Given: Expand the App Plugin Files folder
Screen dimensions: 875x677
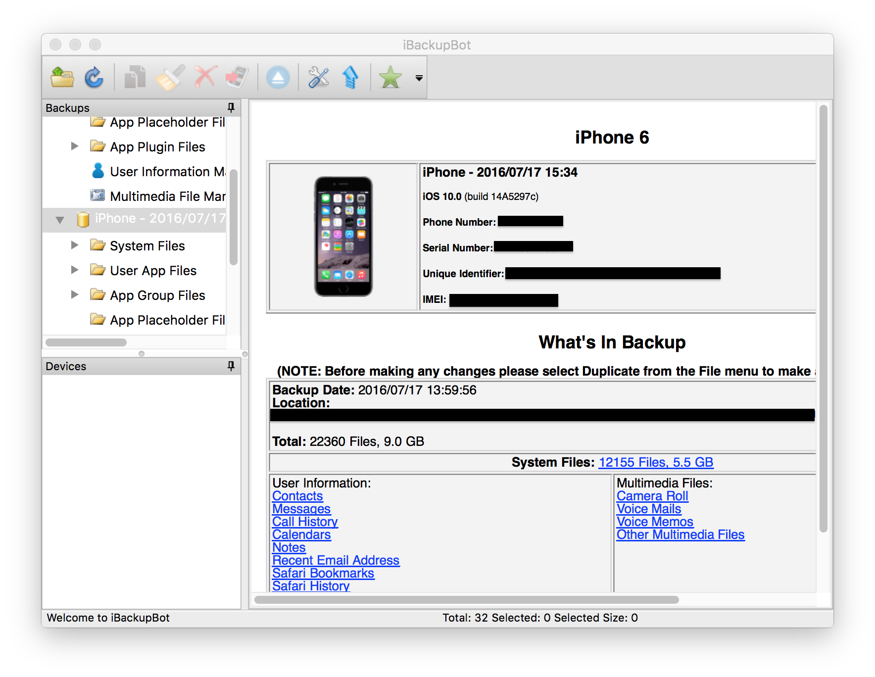Looking at the screenshot, I should tap(75, 146).
